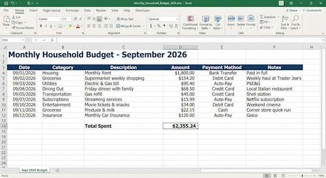326x178 pixels.
Task: Open the font name dropdown showing Calibri
Action: (x=61, y=19)
